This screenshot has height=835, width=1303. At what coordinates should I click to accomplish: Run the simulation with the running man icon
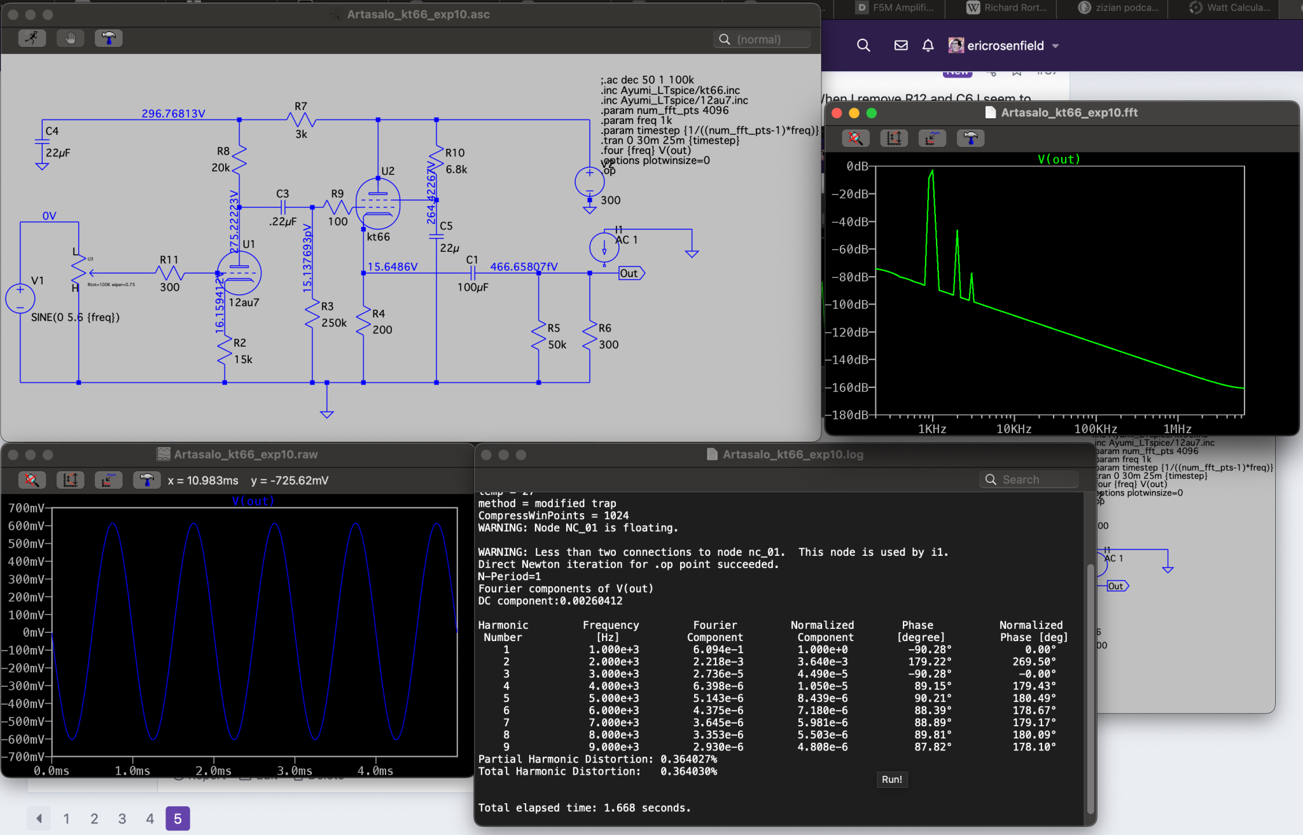[32, 38]
